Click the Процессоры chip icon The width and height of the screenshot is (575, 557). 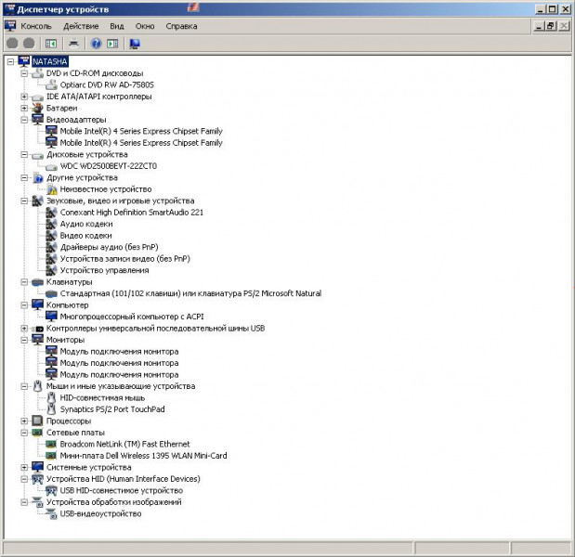coord(37,421)
